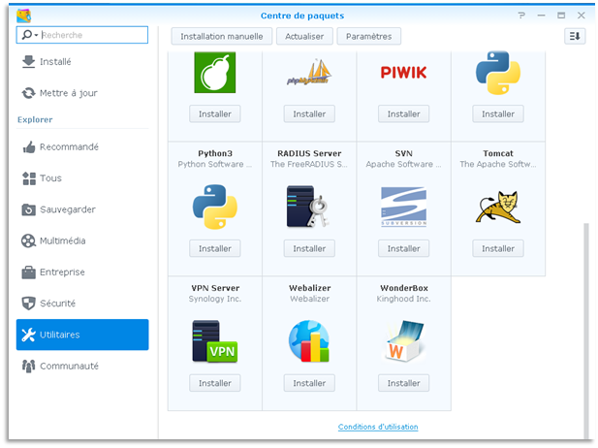
Task: Install the Python3 package
Action: (215, 248)
